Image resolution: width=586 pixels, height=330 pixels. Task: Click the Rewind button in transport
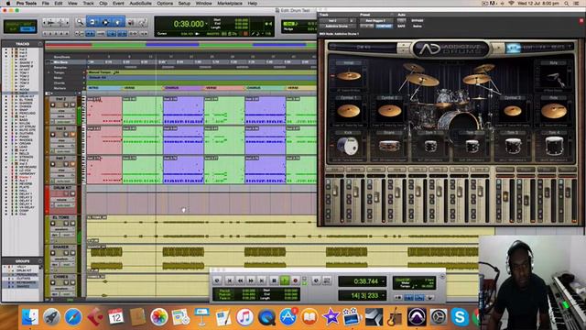240,280
